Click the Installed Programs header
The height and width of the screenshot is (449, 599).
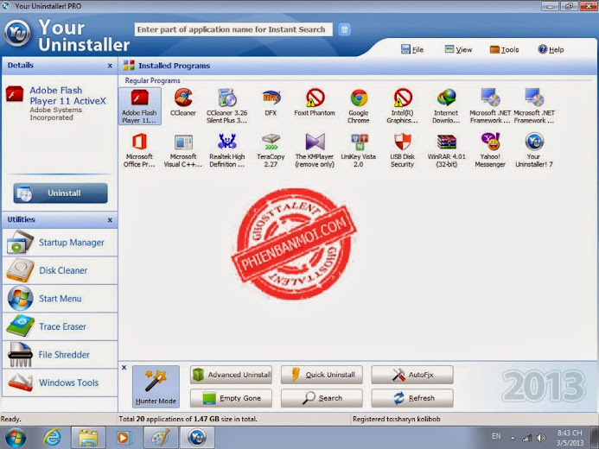(x=175, y=66)
